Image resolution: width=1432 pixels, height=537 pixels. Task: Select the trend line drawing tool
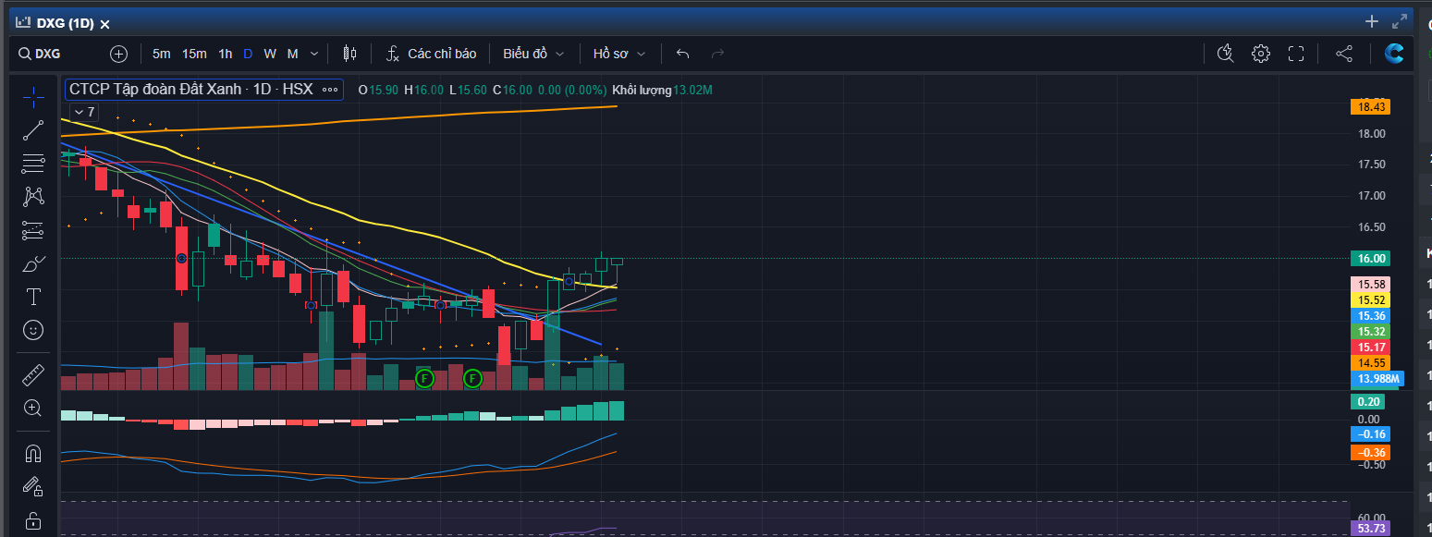coord(34,130)
